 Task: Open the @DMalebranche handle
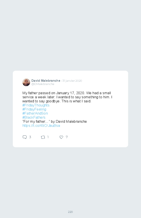click(43, 84)
